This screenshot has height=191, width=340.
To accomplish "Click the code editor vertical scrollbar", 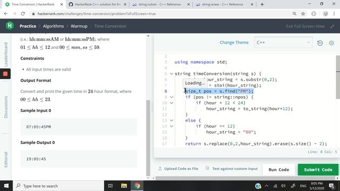I will (338, 77).
